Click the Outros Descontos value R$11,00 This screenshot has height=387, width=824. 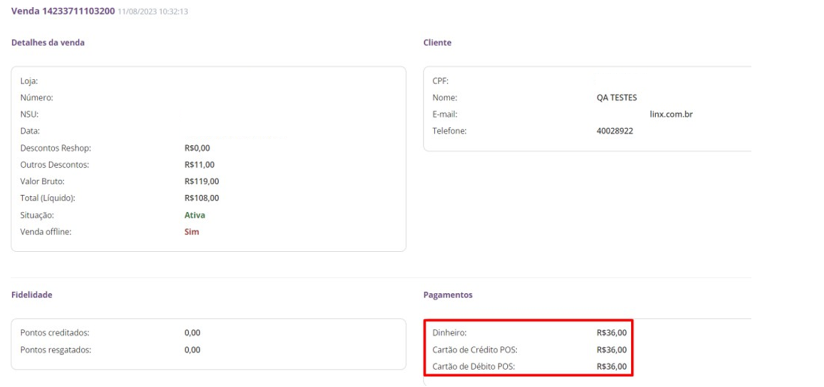click(x=199, y=164)
